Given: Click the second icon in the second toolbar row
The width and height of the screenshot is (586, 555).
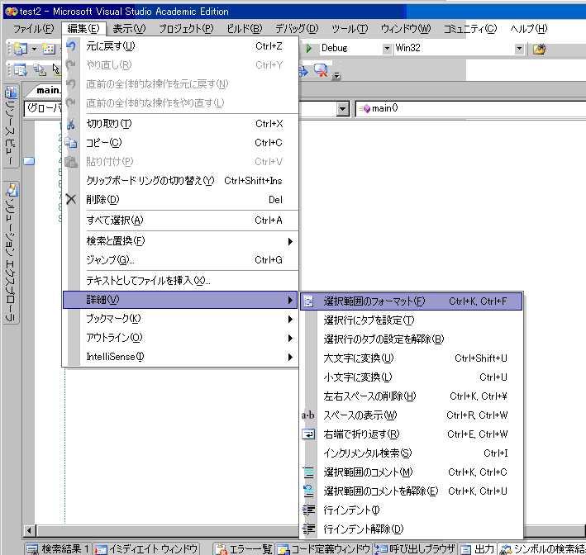Looking at the screenshot, I should (x=39, y=70).
